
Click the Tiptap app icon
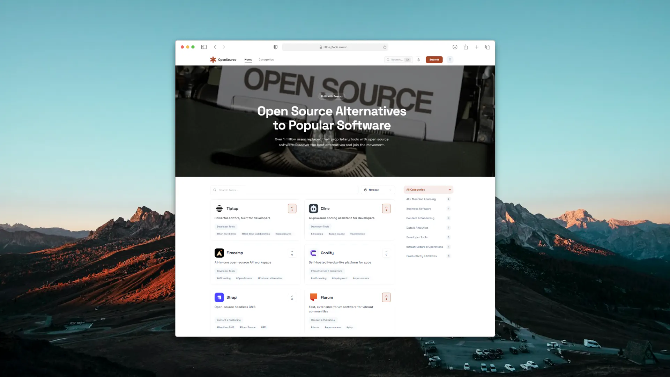pyautogui.click(x=219, y=209)
